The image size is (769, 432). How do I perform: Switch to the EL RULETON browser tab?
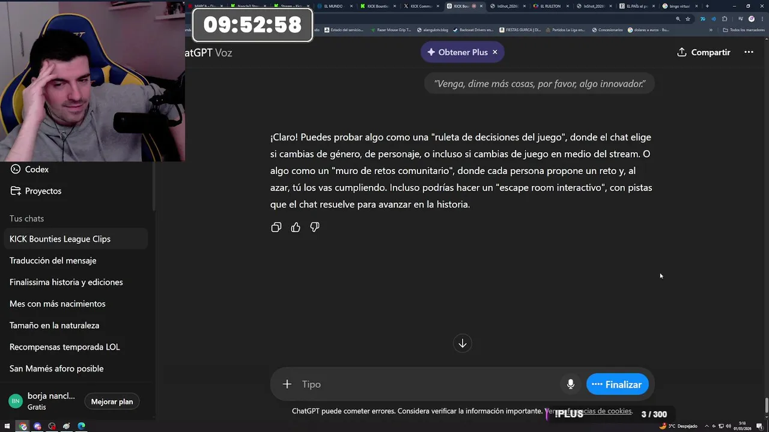[x=550, y=6]
